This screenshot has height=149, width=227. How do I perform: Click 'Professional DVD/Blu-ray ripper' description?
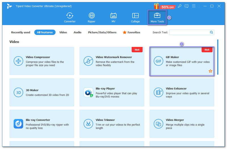pos(47,126)
